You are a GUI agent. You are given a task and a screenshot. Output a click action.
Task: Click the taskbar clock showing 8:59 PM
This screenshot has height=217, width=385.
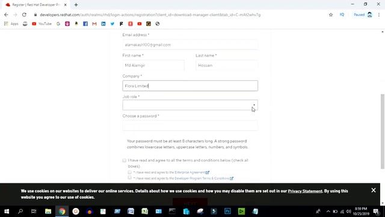pyautogui.click(x=361, y=212)
